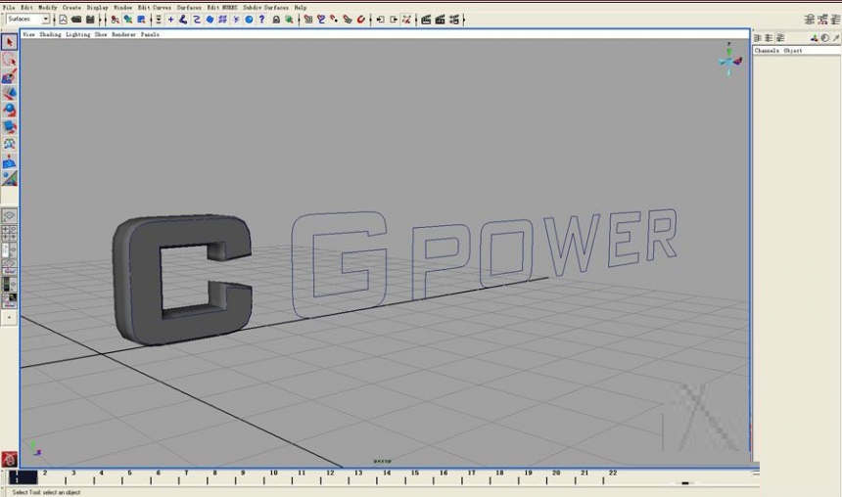This screenshot has width=842, height=497.
Task: Enable snap to curves icon
Action: click(x=321, y=20)
